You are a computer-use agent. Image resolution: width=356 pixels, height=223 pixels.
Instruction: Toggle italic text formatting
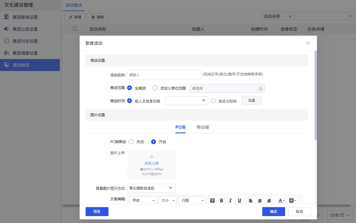[x=230, y=200]
